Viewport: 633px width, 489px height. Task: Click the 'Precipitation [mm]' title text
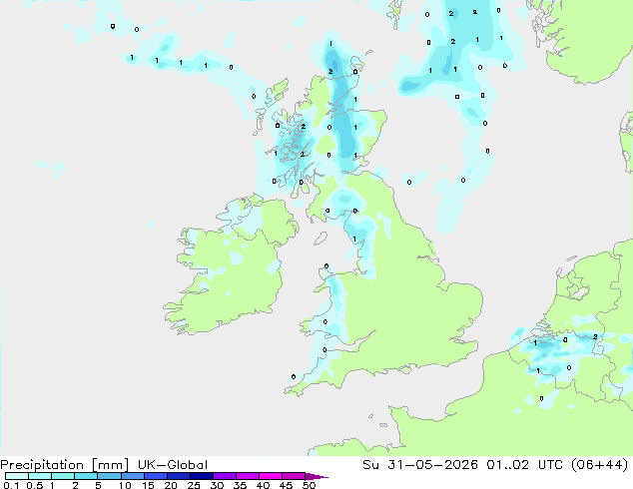[64, 465]
